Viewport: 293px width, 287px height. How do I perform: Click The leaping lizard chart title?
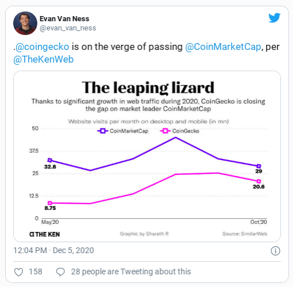pos(148,88)
